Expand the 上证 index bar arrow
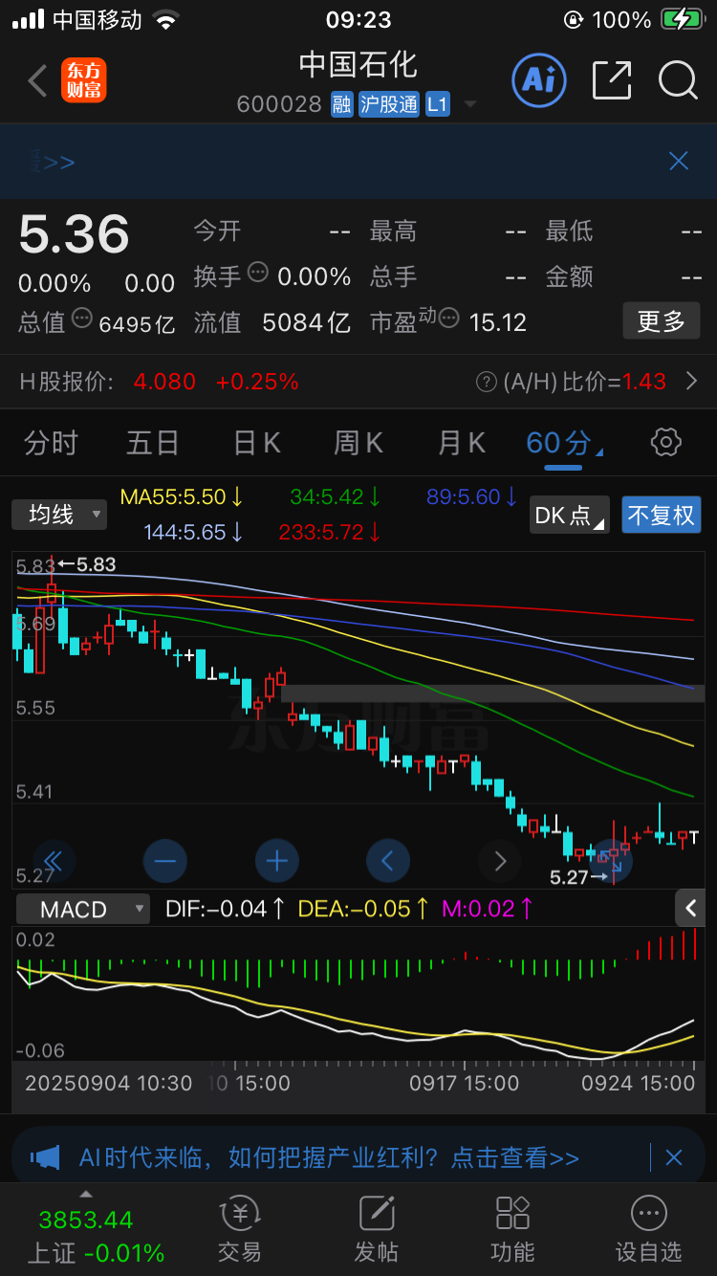The height and width of the screenshot is (1276, 717). pyautogui.click(x=86, y=1194)
